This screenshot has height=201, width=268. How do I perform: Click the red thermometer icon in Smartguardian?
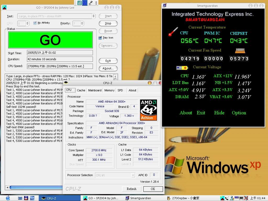tap(173, 32)
